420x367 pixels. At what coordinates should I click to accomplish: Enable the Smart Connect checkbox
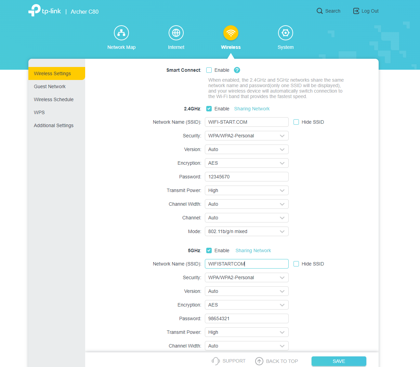209,70
